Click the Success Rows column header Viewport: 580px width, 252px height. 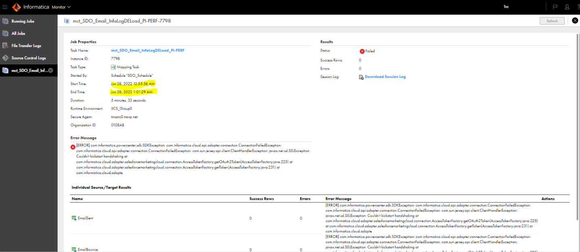point(262,199)
